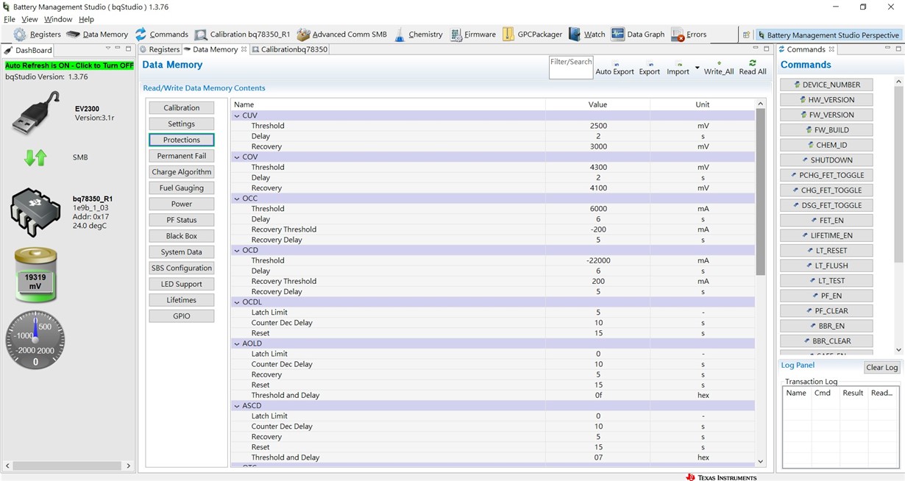Select the Charge Algorithm category
905x481 pixels.
coord(182,172)
